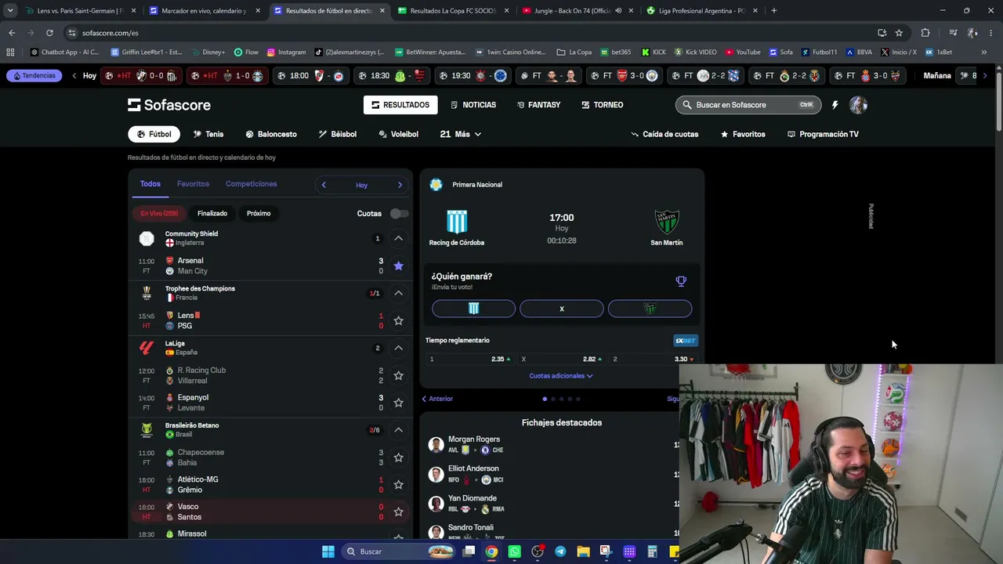
Task: Open the 1XBET sponsor logo
Action: click(686, 340)
